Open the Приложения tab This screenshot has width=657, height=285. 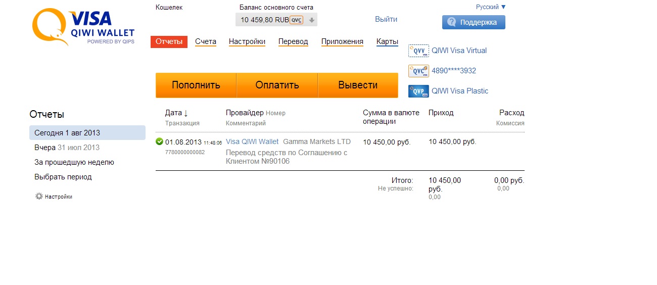(342, 42)
